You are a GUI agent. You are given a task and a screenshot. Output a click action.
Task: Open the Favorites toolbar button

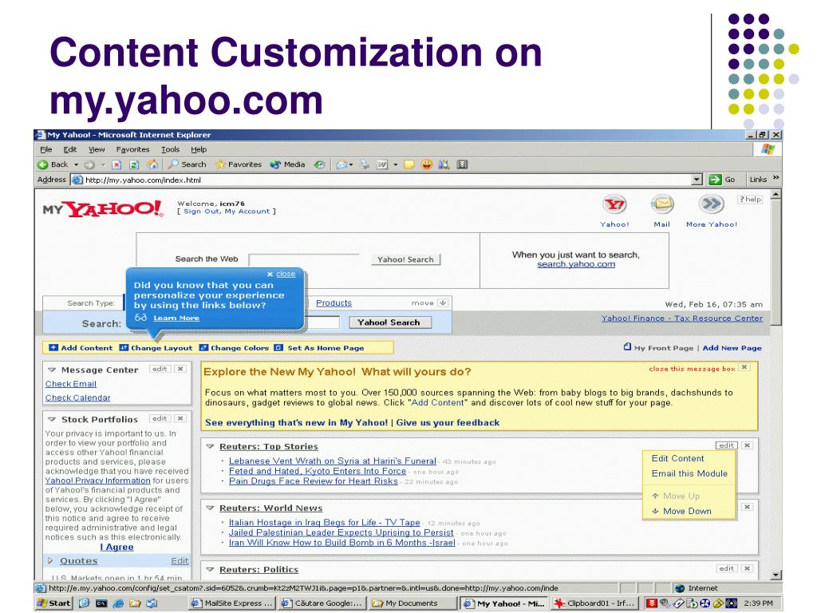239,164
